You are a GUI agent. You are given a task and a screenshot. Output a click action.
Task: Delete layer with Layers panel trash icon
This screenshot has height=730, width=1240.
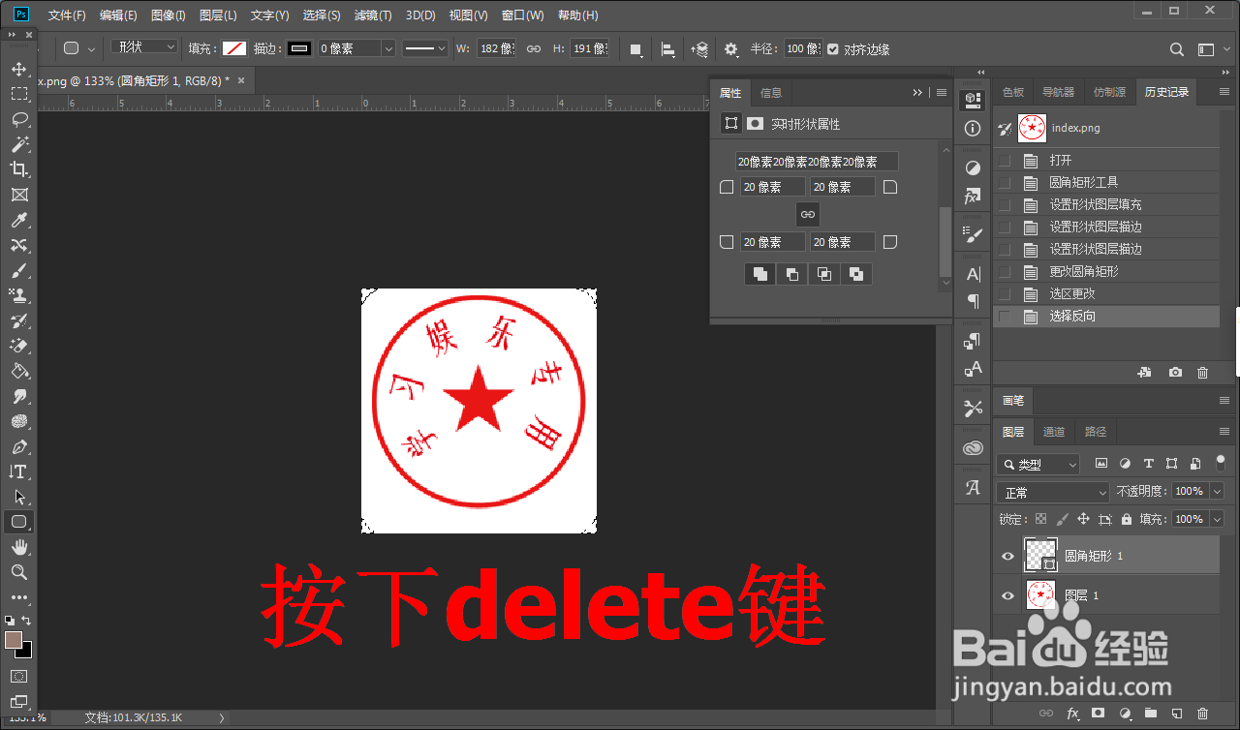1202,714
